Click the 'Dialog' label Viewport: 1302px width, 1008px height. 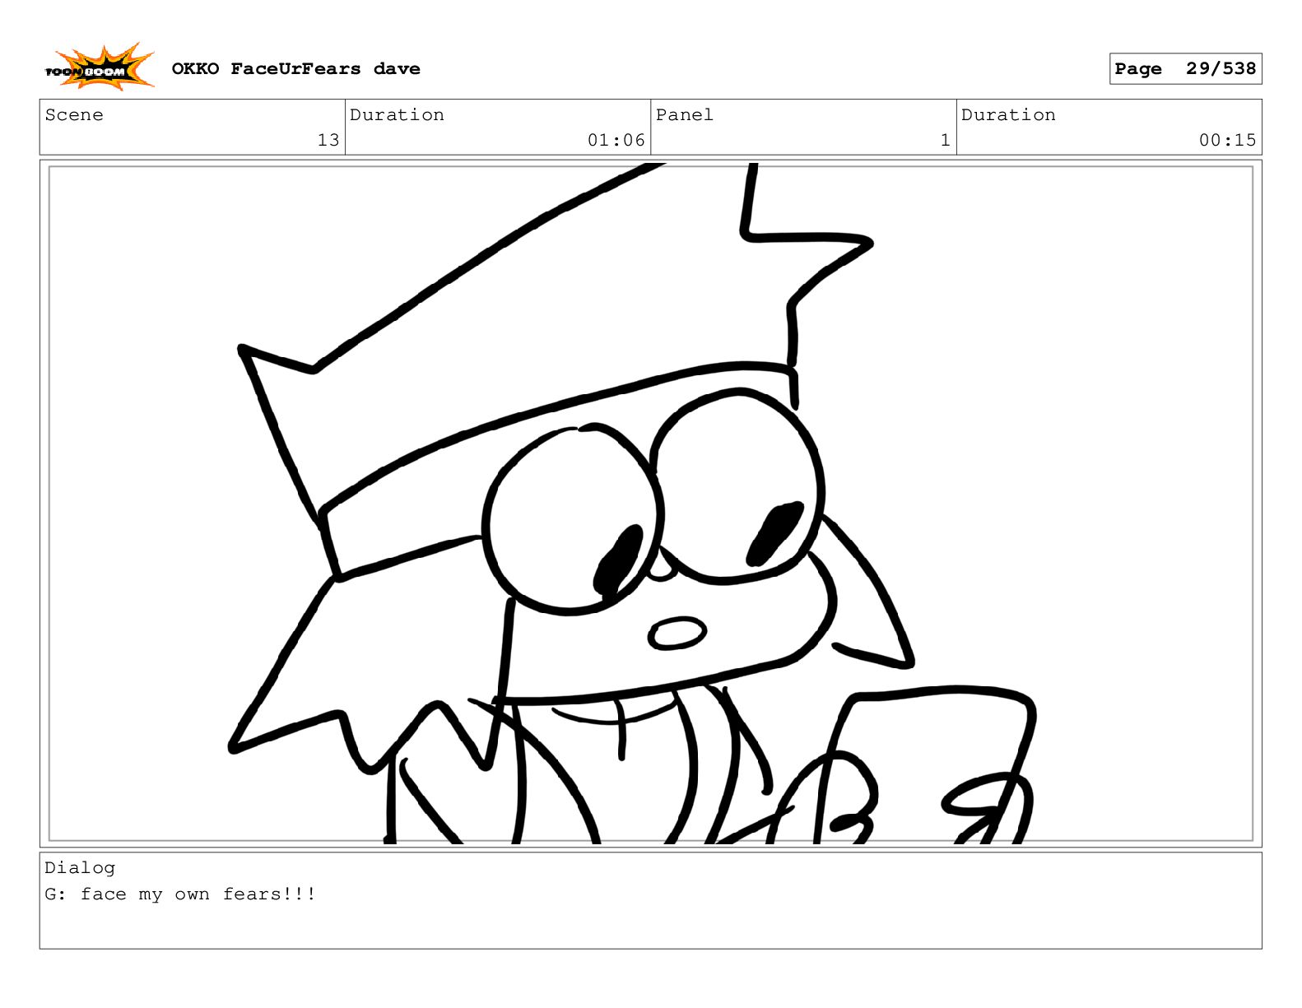(80, 867)
